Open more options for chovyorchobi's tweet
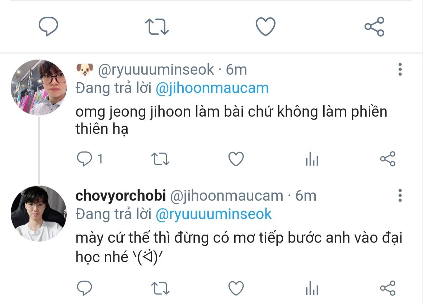423x305 pixels. pos(400,195)
